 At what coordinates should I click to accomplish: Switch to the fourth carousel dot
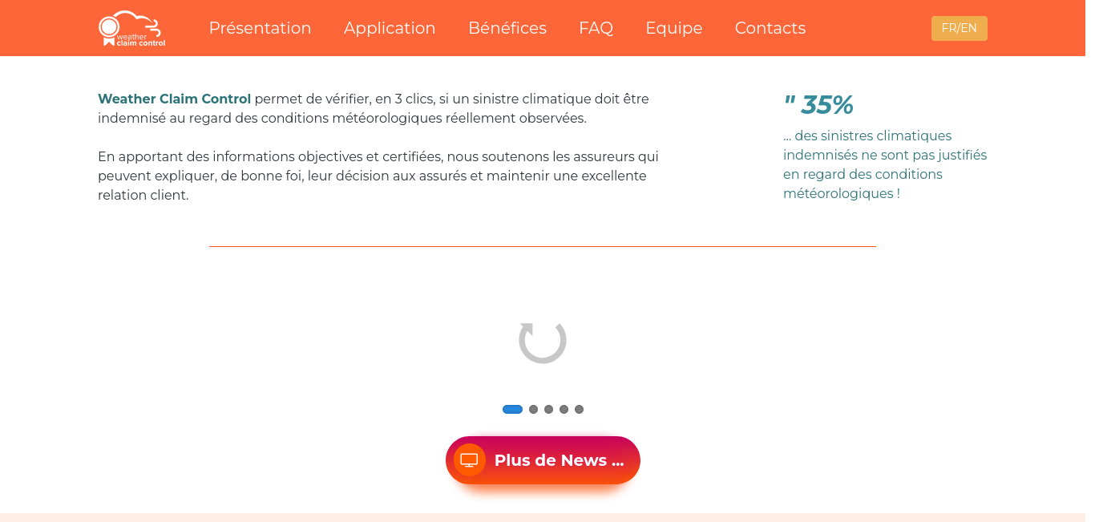[564, 409]
